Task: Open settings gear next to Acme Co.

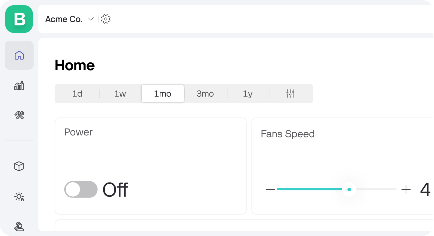Action: pos(106,19)
